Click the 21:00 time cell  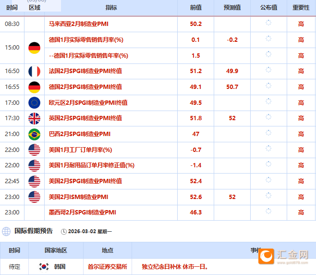click(12, 134)
